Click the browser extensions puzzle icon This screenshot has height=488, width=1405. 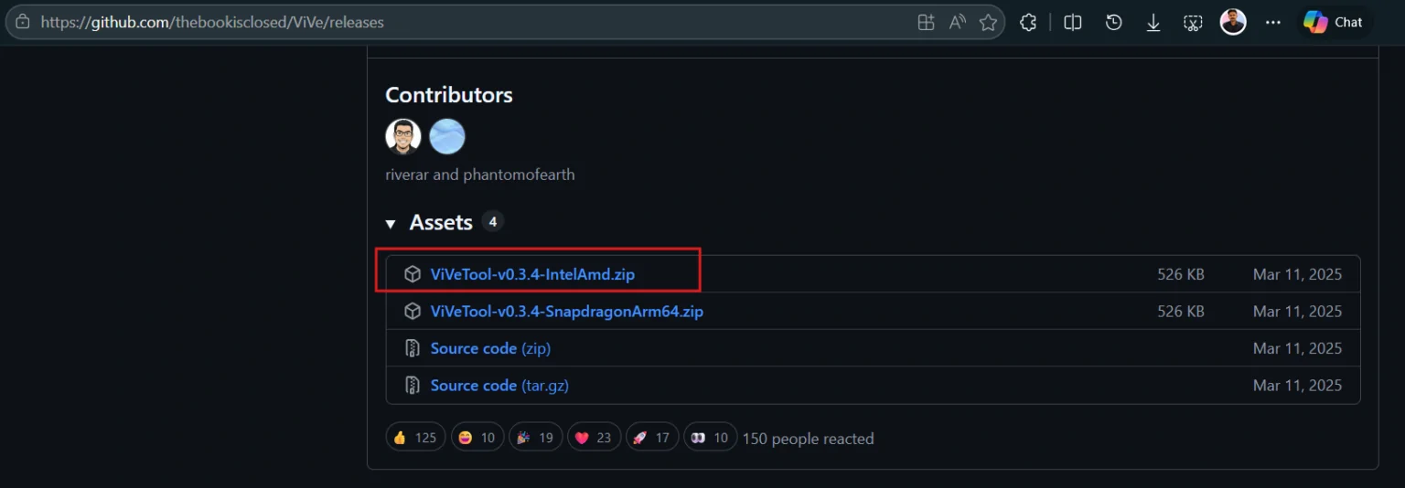click(x=1028, y=23)
